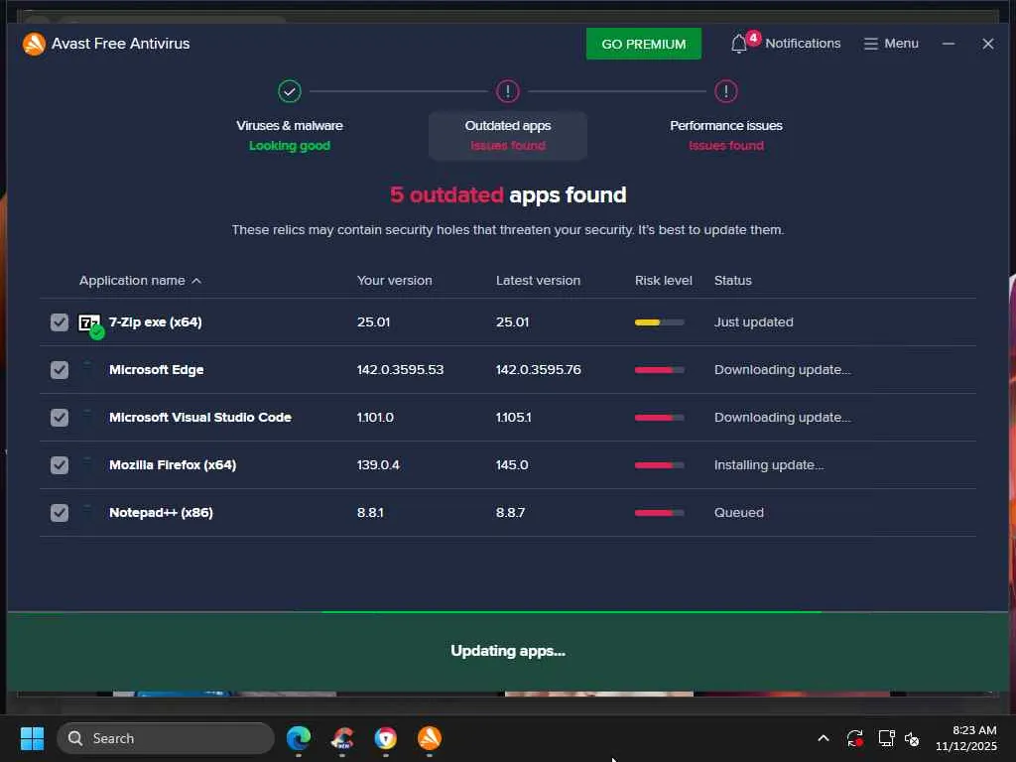1016x762 pixels.
Task: Click the yellow risk bar for 7-Zip
Action: (x=659, y=322)
